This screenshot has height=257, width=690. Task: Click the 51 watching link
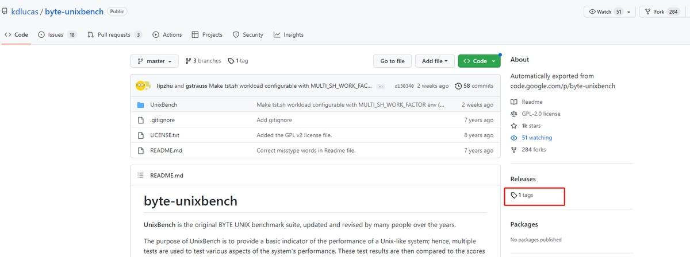pos(531,138)
